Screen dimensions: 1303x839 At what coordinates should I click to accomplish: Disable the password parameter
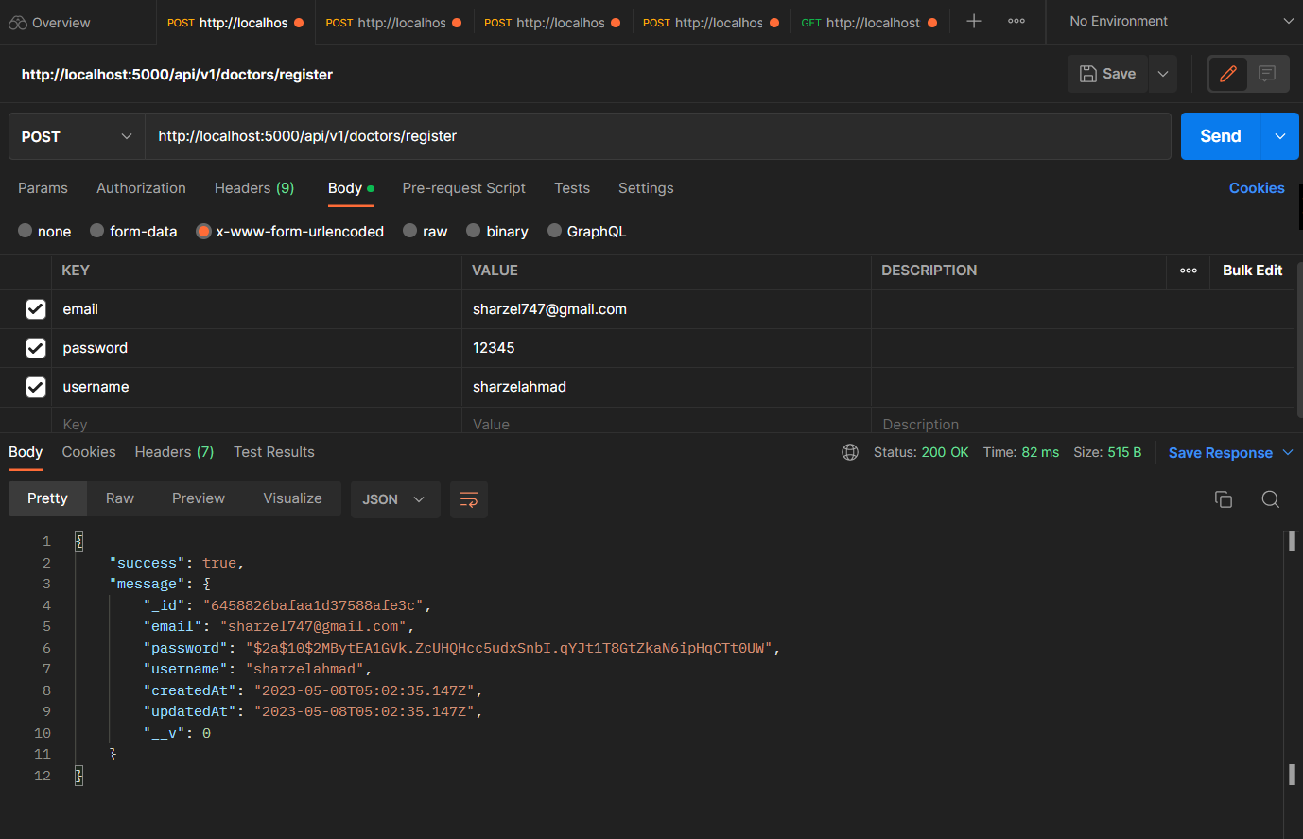(x=35, y=347)
